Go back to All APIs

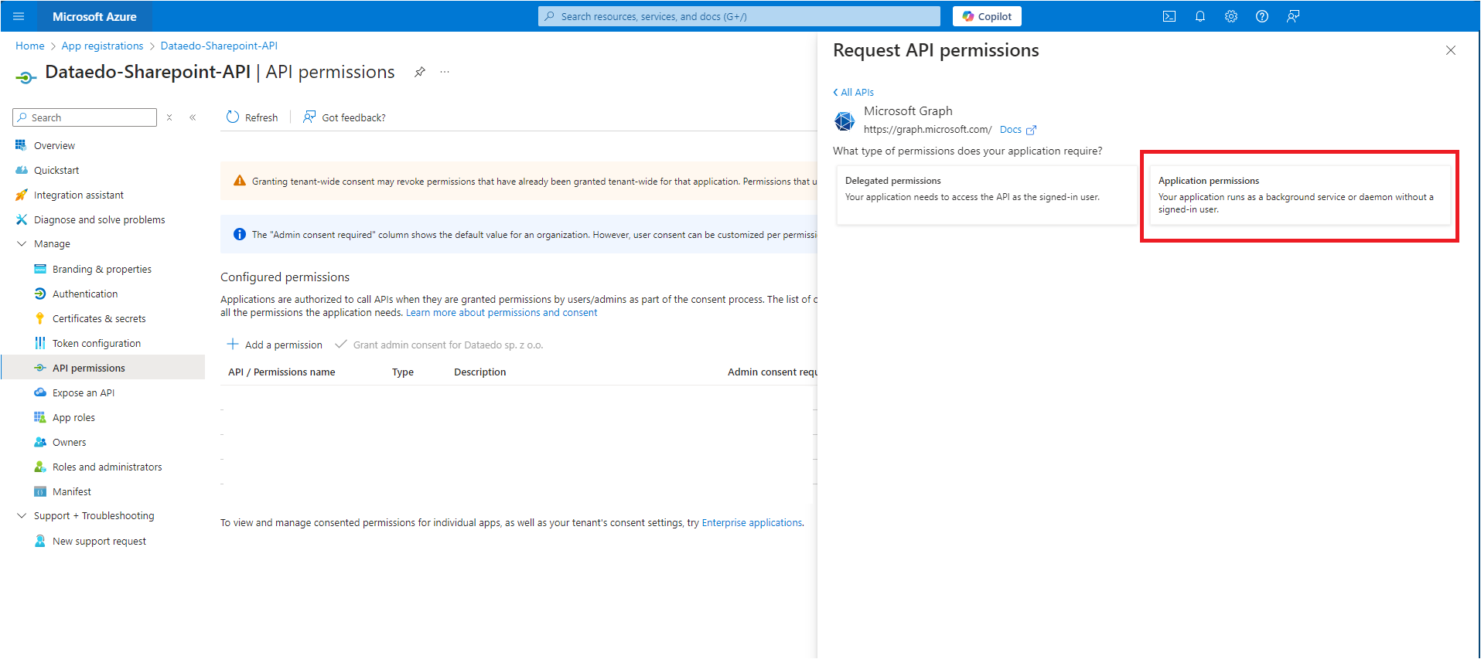click(853, 92)
